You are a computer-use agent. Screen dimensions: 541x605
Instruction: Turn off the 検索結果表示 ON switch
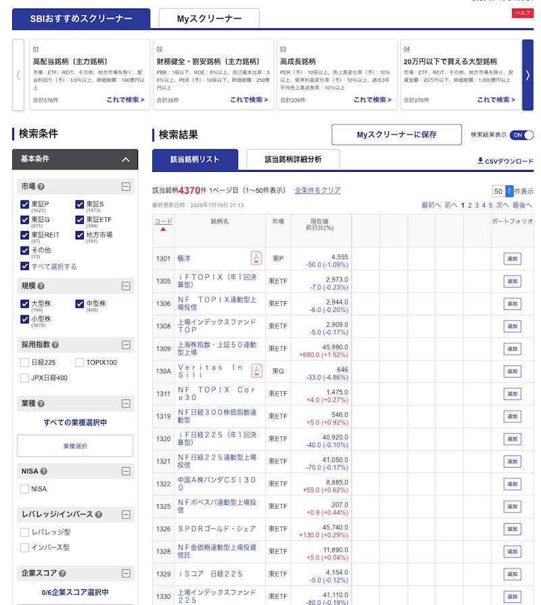[x=521, y=135]
